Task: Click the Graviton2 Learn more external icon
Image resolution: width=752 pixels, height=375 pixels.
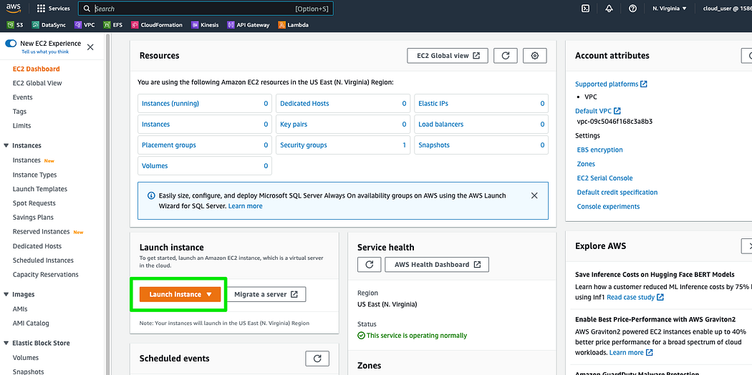Action: coord(650,353)
